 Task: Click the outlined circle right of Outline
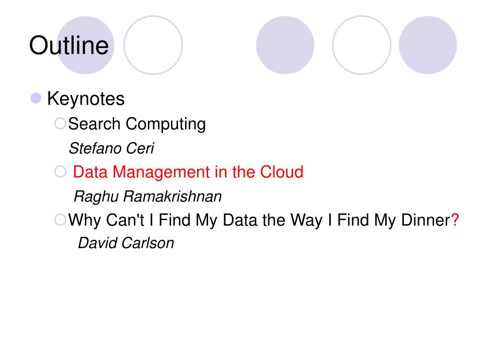(153, 45)
